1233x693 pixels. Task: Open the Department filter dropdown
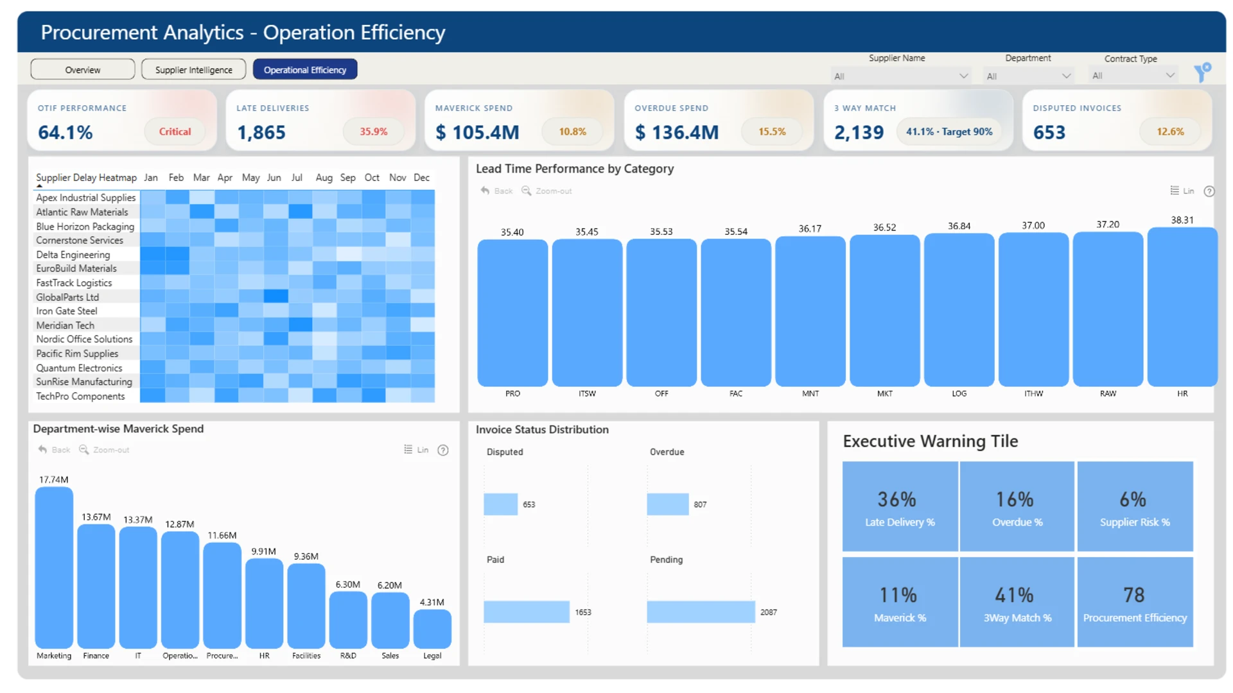pyautogui.click(x=1028, y=76)
